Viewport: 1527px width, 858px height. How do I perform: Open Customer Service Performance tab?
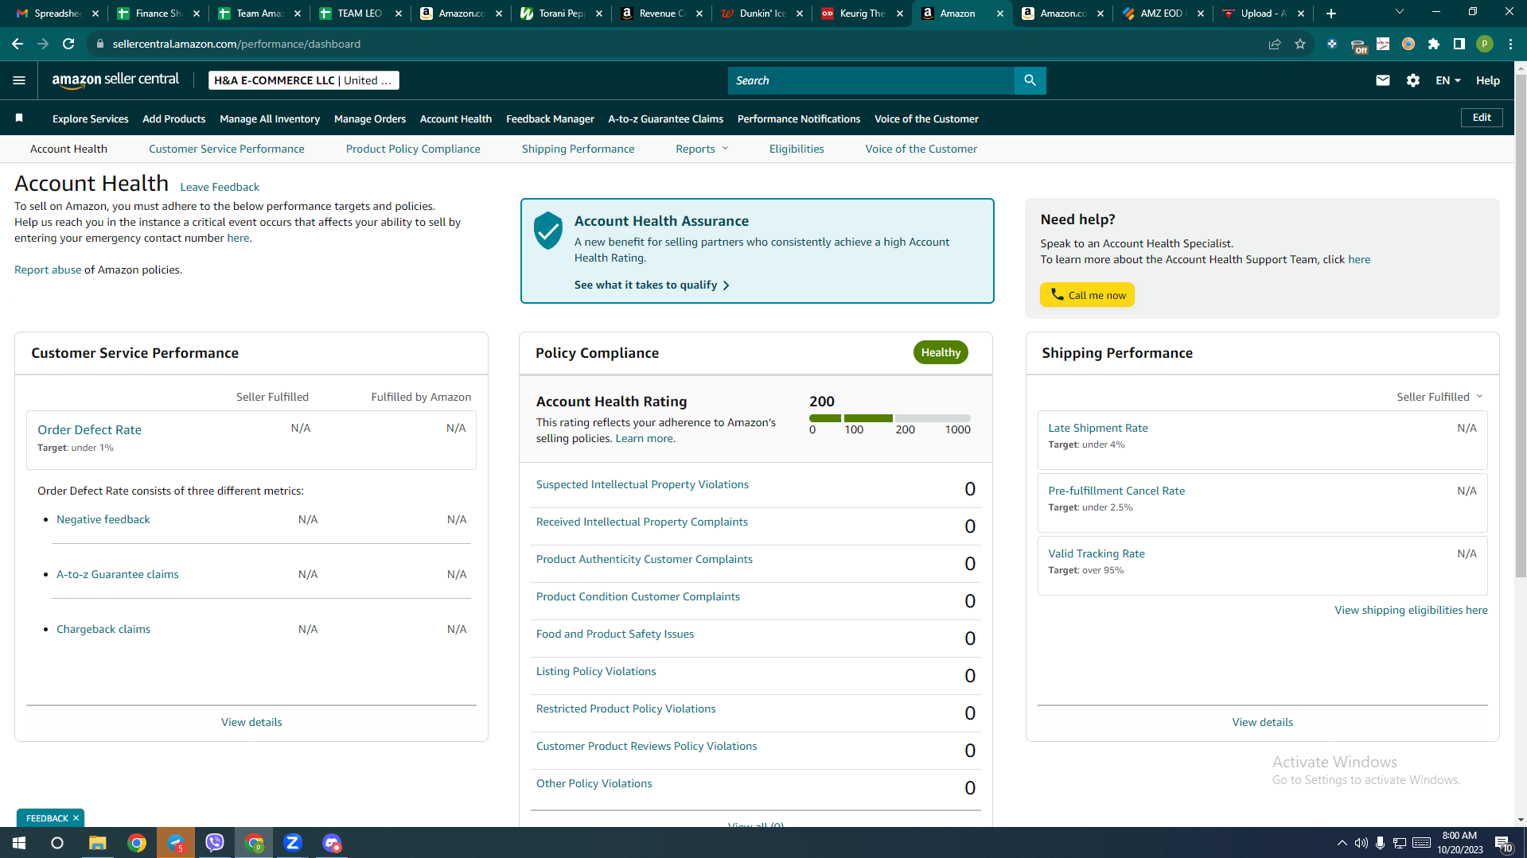pyautogui.click(x=227, y=149)
